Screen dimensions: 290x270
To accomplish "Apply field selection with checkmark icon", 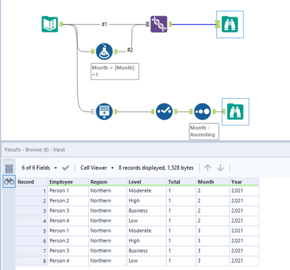I will click(x=65, y=168).
